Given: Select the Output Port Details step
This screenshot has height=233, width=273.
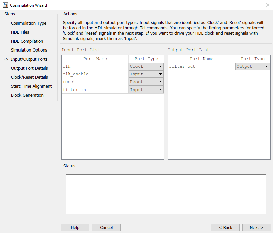Looking at the screenshot, I should pos(30,68).
